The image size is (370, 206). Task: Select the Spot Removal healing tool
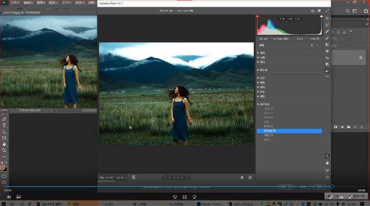coord(327,31)
